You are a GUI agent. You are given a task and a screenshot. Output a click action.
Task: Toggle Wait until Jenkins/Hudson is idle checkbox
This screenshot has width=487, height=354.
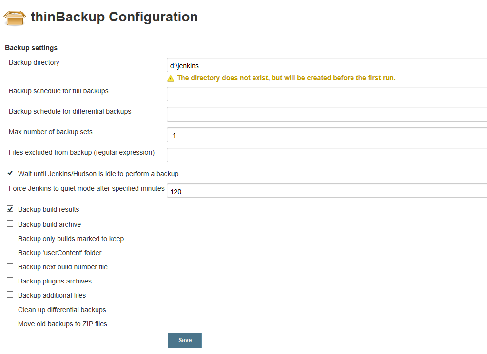click(x=10, y=173)
